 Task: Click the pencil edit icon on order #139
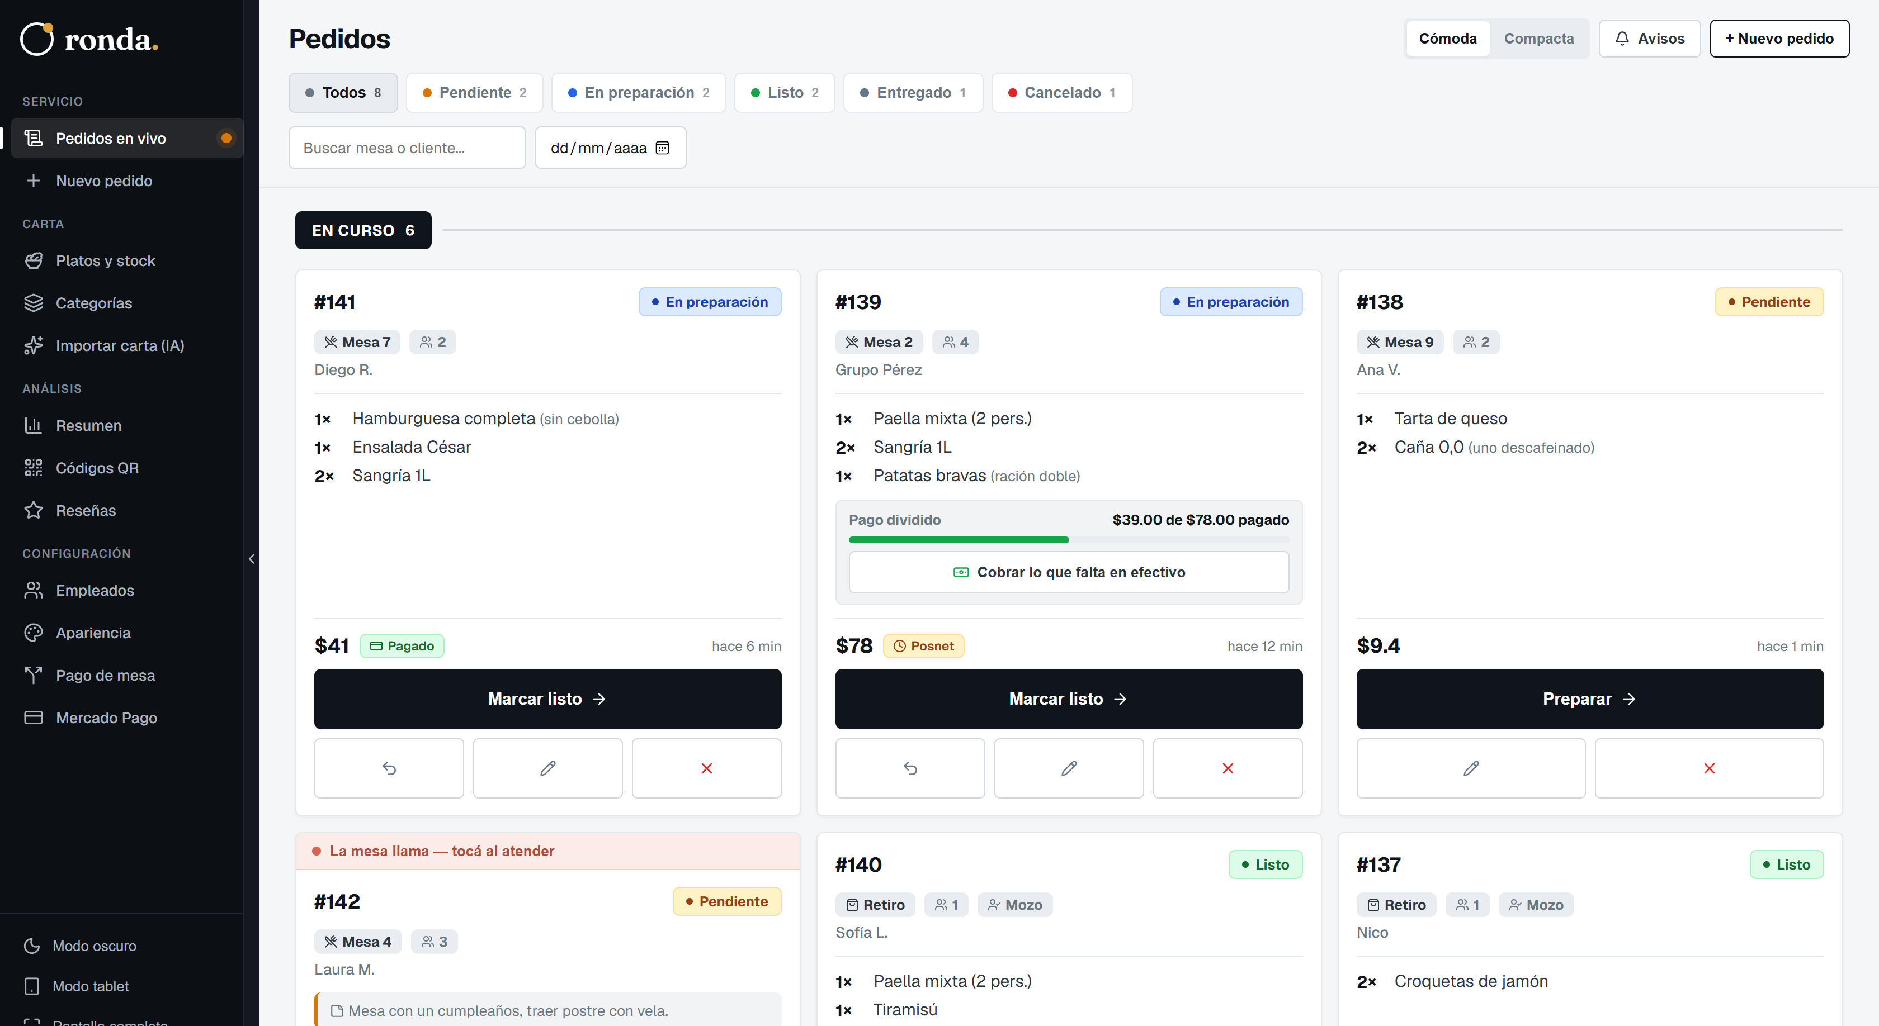(x=1069, y=768)
